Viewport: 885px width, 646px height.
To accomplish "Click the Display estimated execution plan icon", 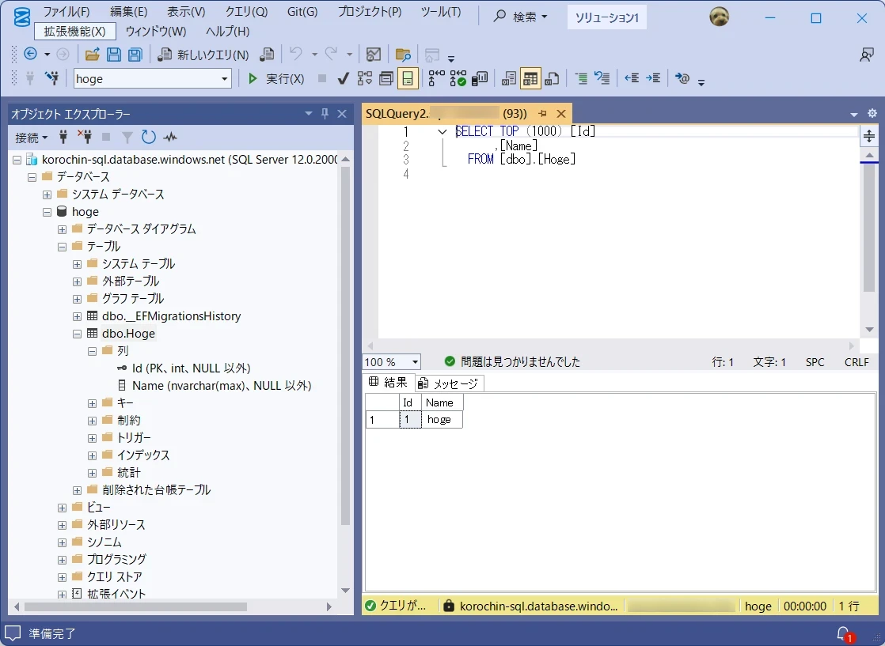I will (x=364, y=78).
